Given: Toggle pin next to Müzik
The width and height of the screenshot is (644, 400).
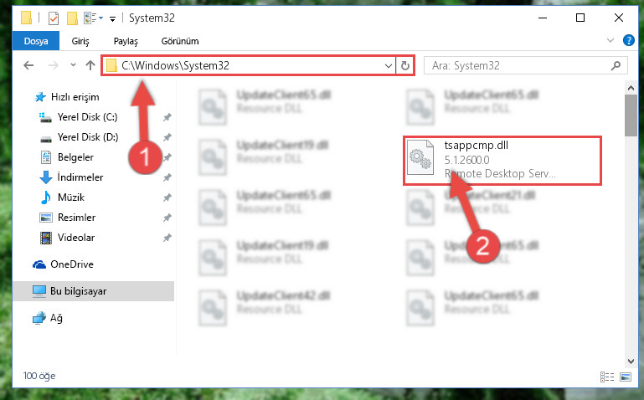Looking at the screenshot, I should pos(167,197).
